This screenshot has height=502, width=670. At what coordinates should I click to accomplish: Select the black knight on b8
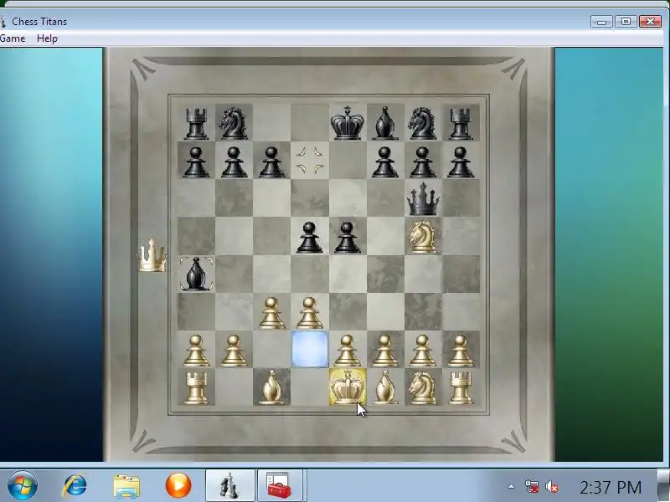pyautogui.click(x=234, y=123)
